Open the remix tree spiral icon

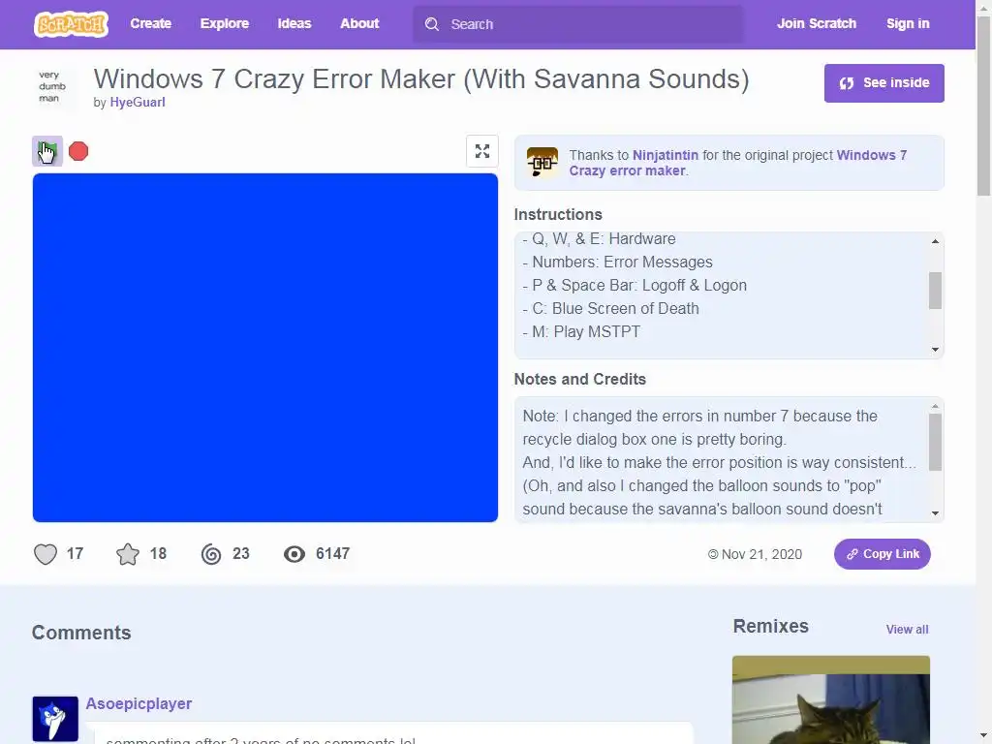[211, 554]
